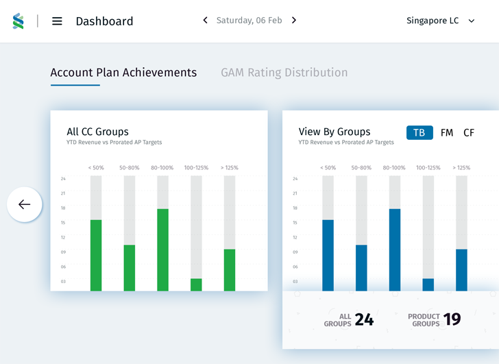Select the FM group toggle
This screenshot has width=499, height=364.
(447, 133)
